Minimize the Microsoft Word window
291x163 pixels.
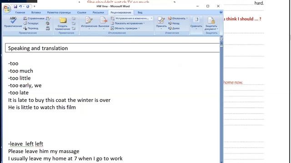(197, 6)
